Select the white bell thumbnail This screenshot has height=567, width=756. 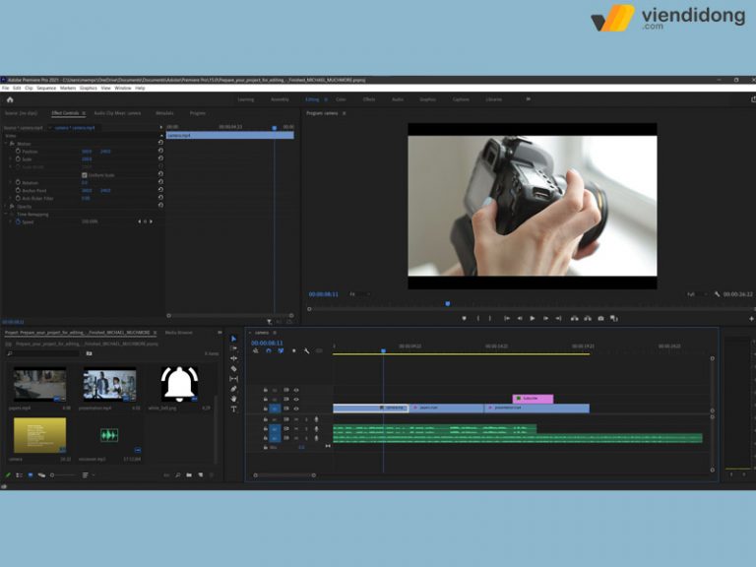coord(179,384)
